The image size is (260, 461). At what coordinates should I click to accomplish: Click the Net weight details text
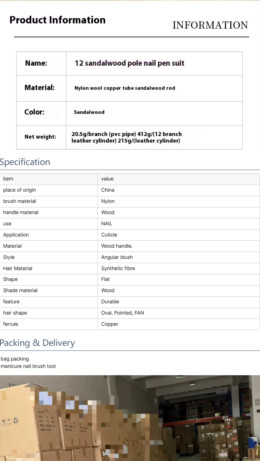(x=126, y=137)
